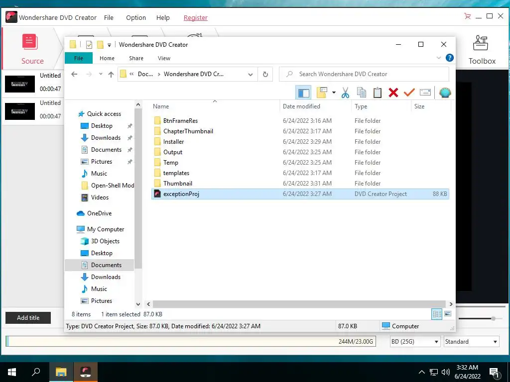This screenshot has height=382, width=510.
Task: Click the email envelope toolbar icon
Action: [425, 93]
